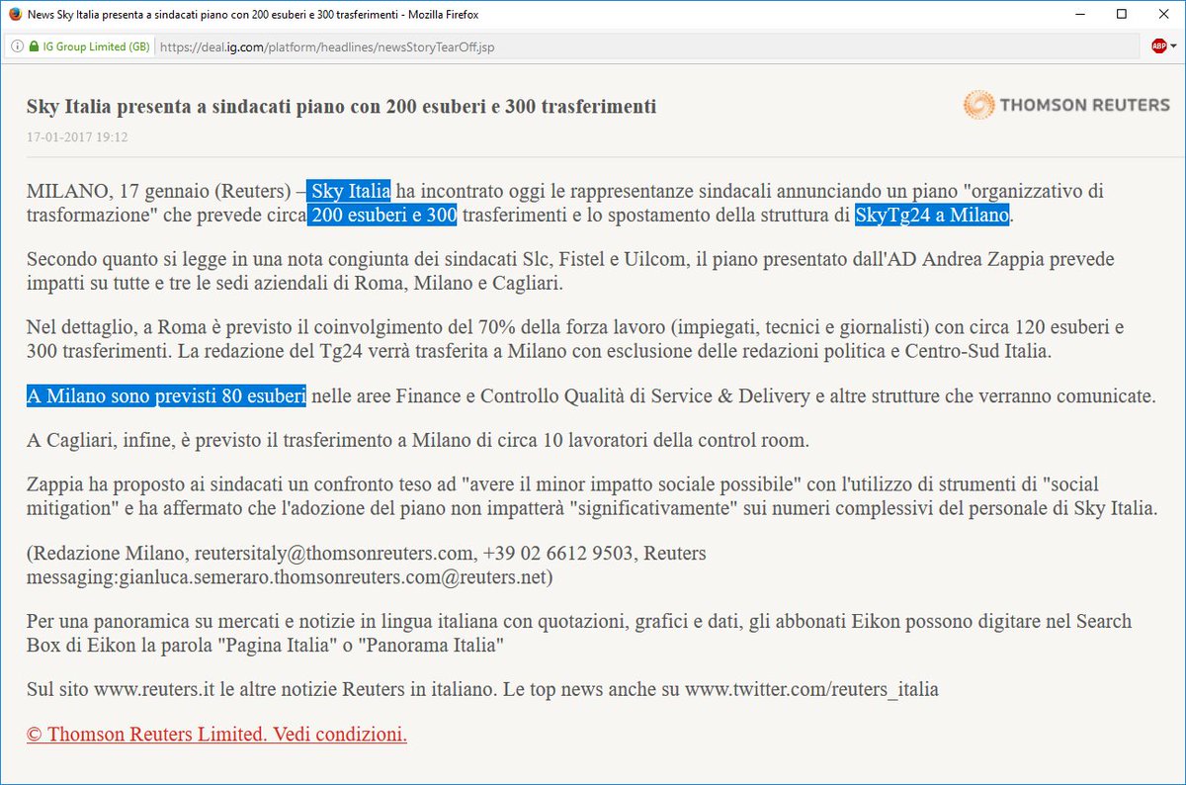
Task: Click IG Group Limited (GB) identity label
Action: click(96, 46)
